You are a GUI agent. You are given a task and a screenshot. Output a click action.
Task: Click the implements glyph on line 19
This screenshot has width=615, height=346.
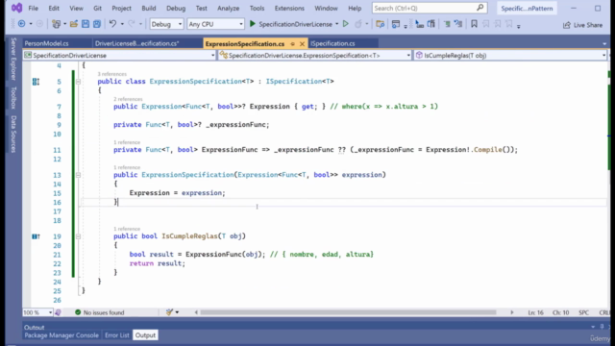pos(36,236)
